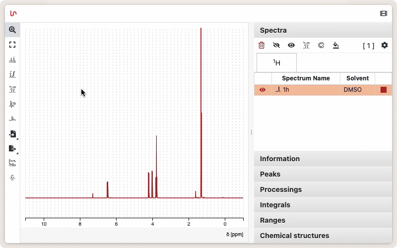Screen dimensions: 397x248
Task: Delete selected spectra with trash icon
Action: [x=262, y=45]
